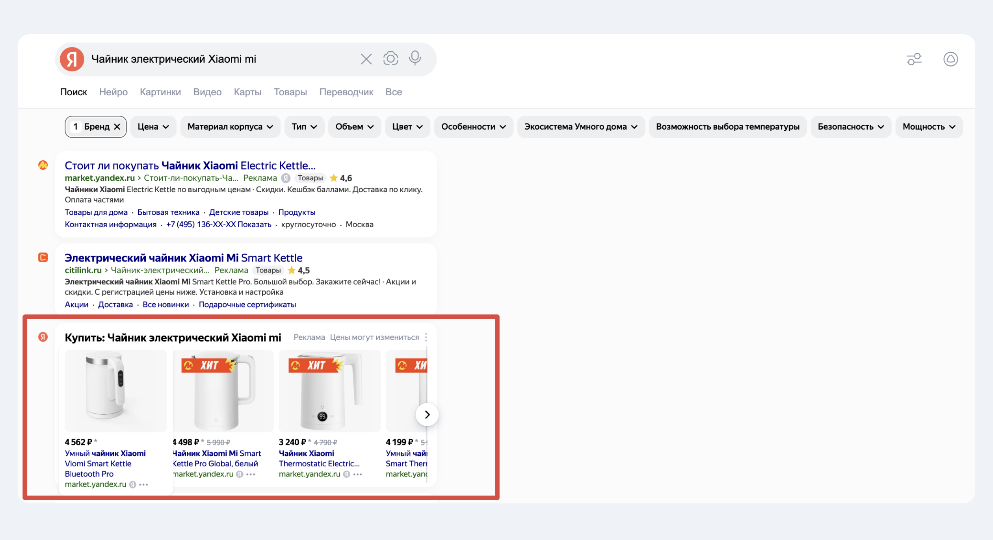Open search settings sliders icon

click(x=914, y=59)
